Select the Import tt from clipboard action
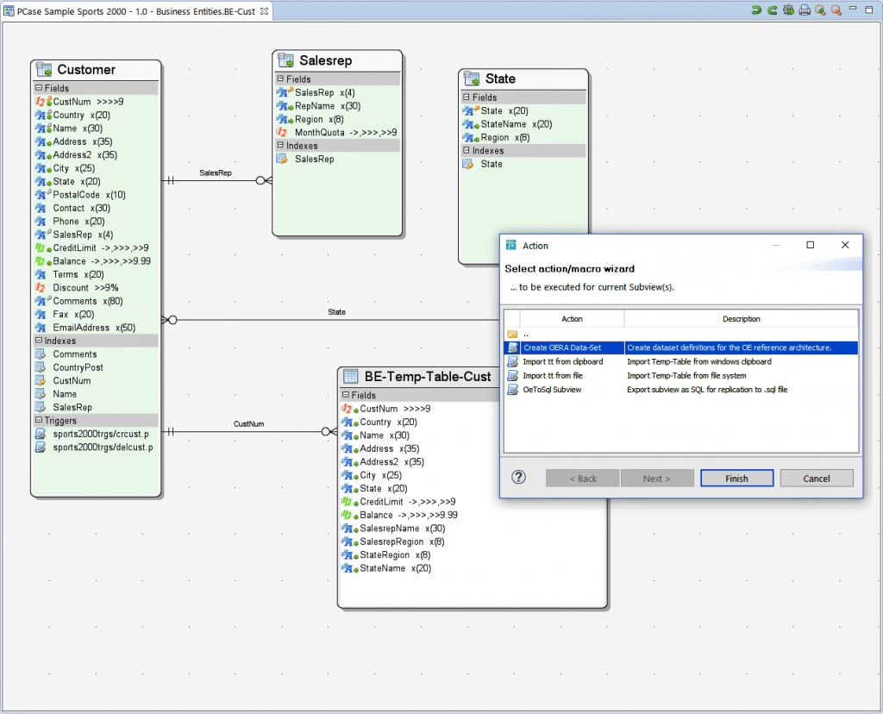The width and height of the screenshot is (883, 714). pos(565,361)
